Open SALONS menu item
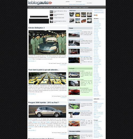Image resolution: width=133 pixels, height=139 pixels. (61, 8)
